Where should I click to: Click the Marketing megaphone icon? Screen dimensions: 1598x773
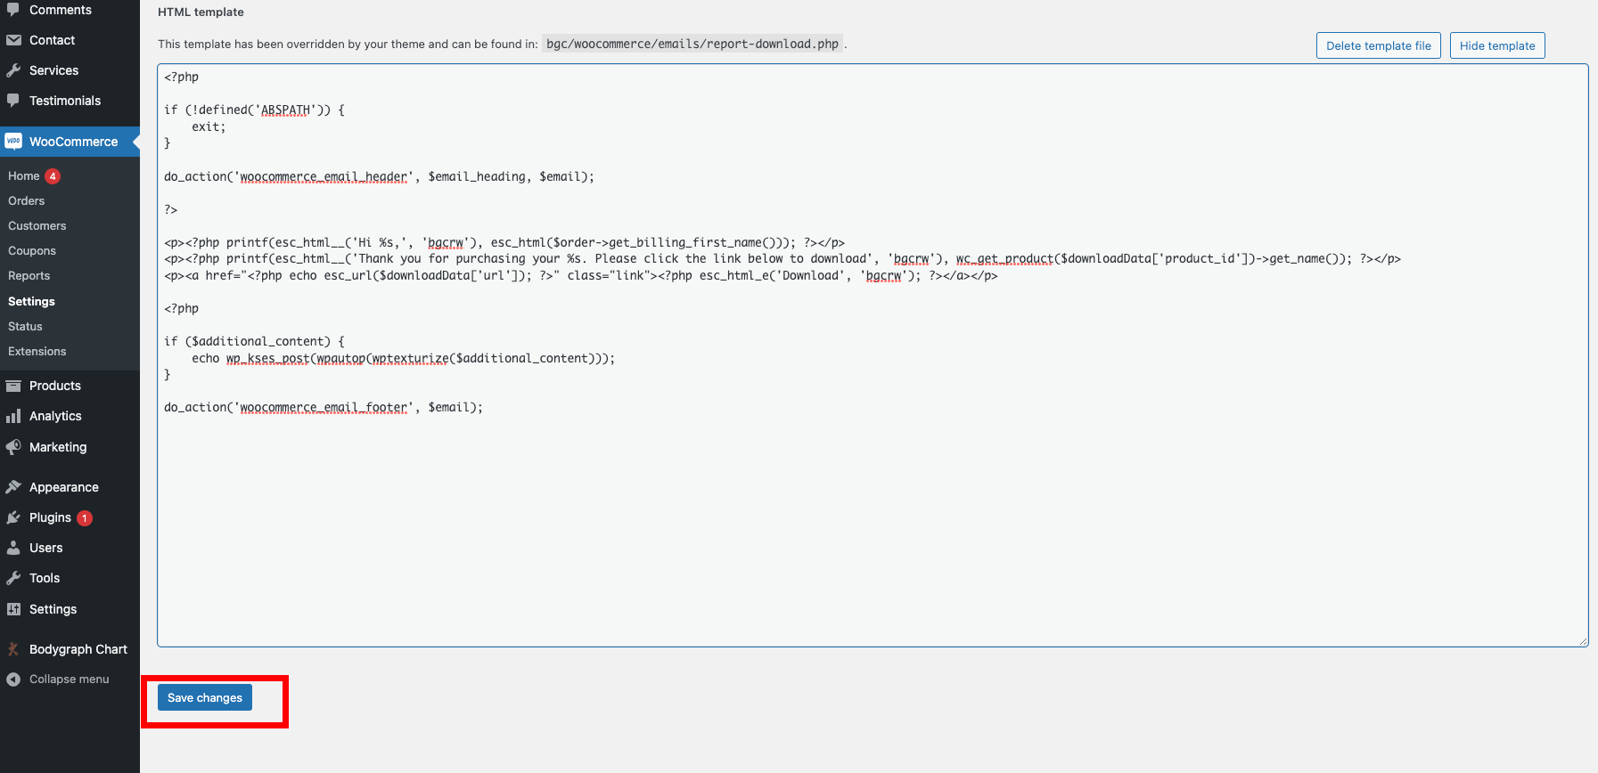(13, 447)
